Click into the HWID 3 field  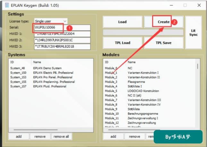62,47
